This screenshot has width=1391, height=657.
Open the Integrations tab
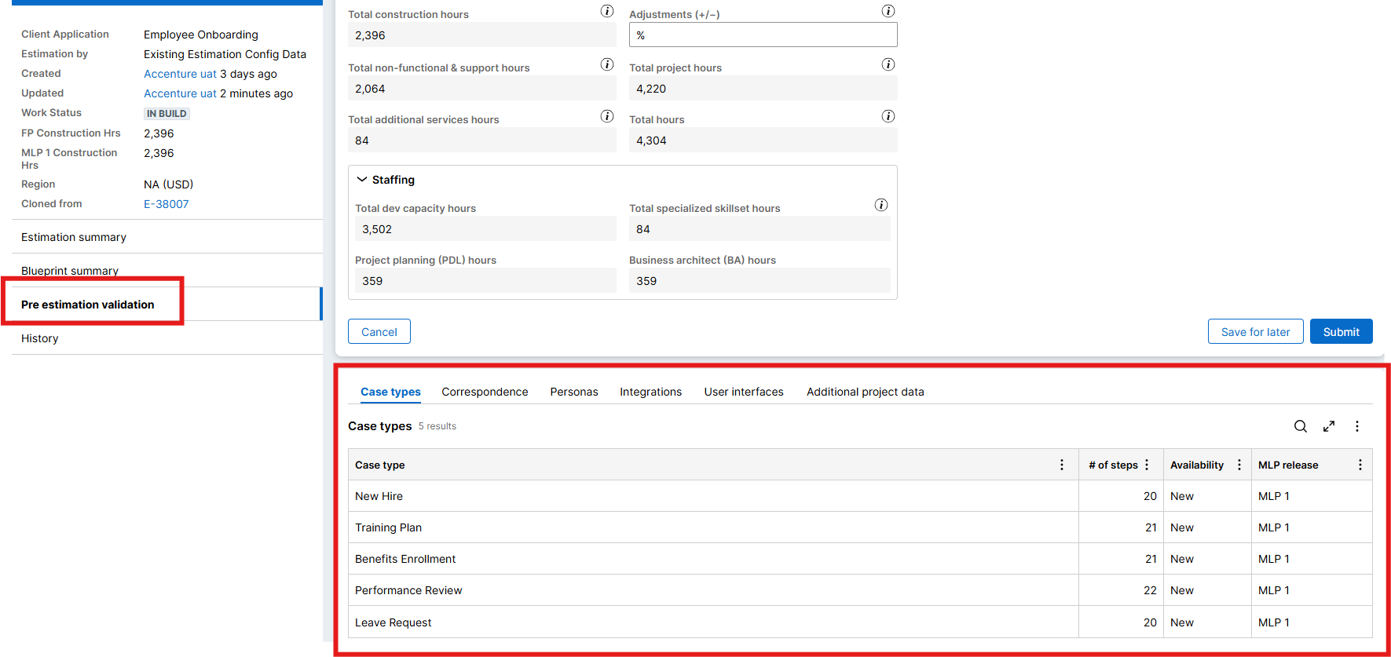[650, 392]
